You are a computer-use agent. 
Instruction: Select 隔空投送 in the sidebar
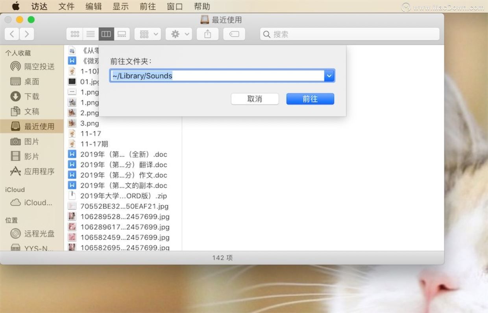32,66
